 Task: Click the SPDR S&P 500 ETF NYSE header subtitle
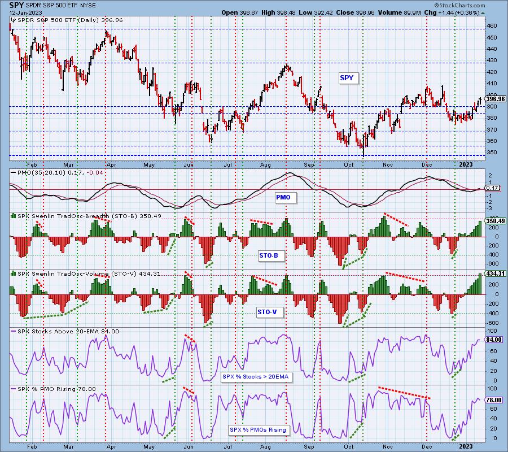(x=59, y=6)
